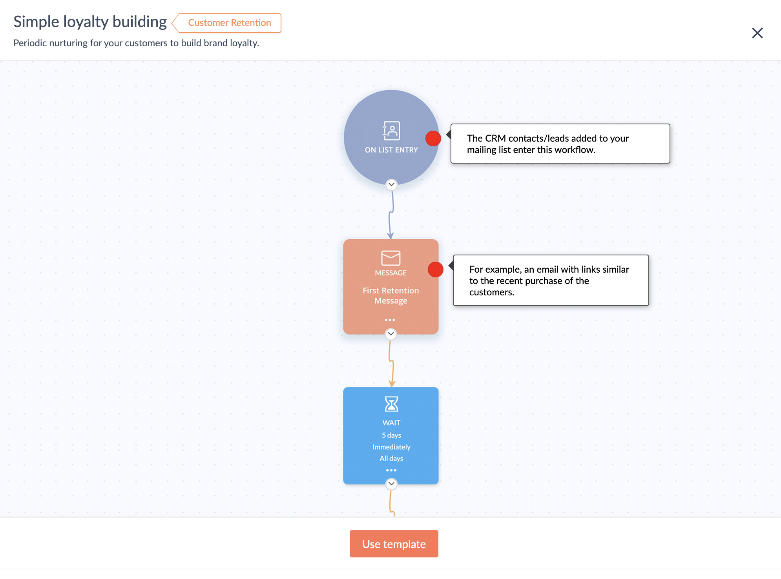Open three-dot options on Wait node
781x579 pixels.
(x=391, y=470)
